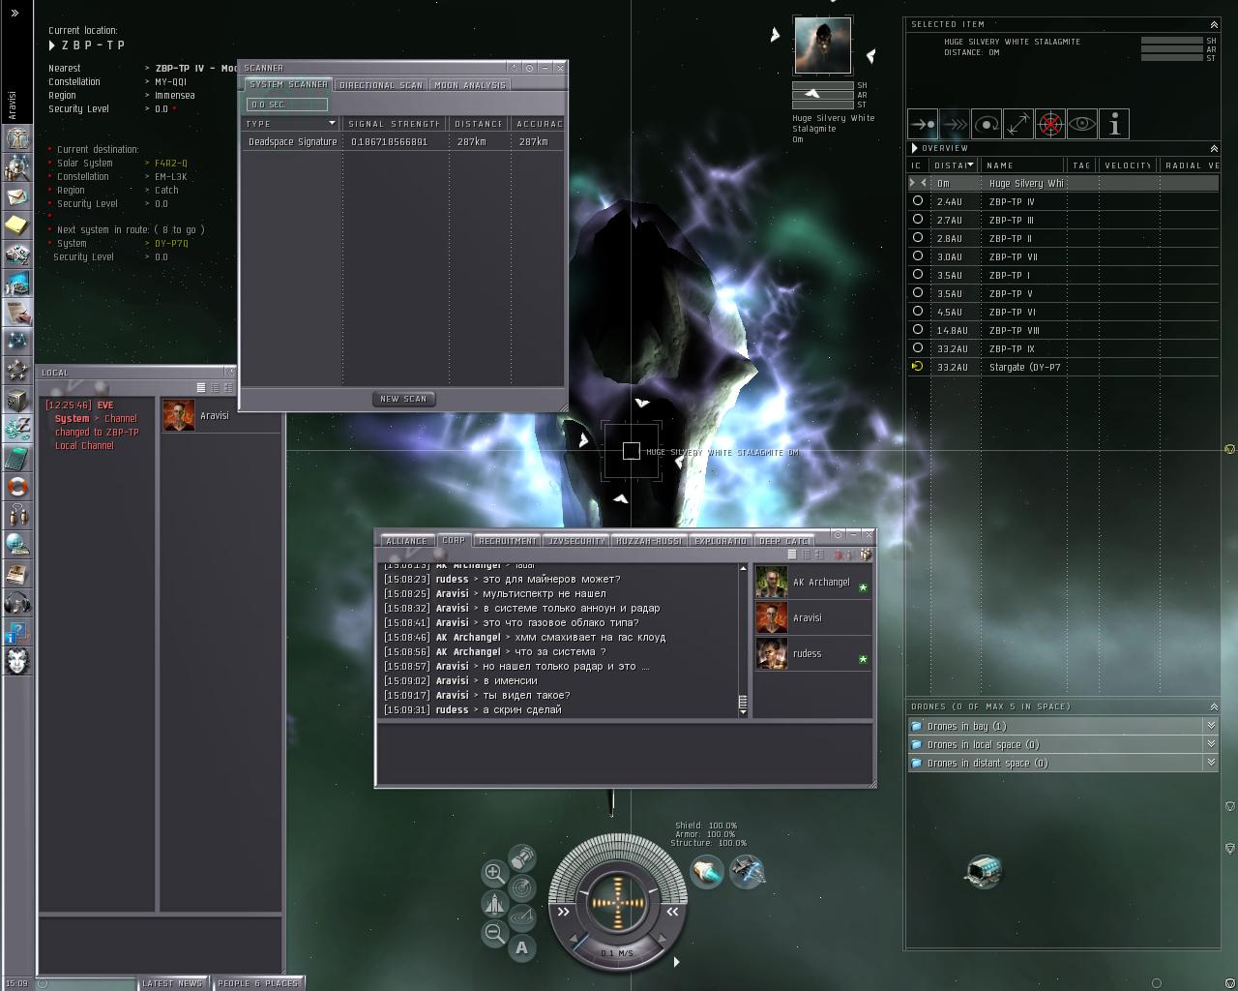The image size is (1238, 991).
Task: Click the DY-P7Q next system link
Action: coord(171,243)
